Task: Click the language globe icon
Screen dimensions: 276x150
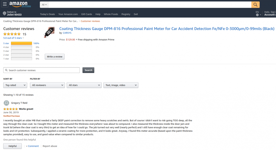Action: [x=257, y=15]
